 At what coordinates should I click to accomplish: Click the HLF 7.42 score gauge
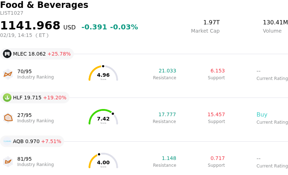(x=103, y=117)
